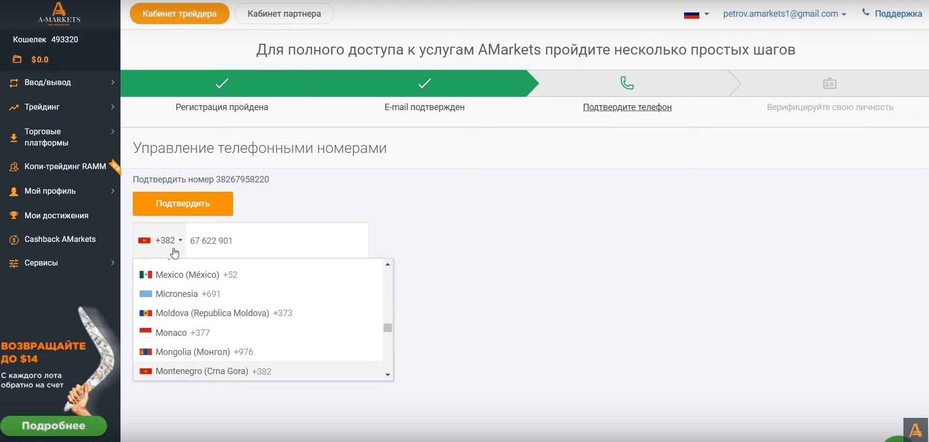The image size is (929, 442).
Task: Click the Копи-трейдинг RAMM people icon
Action: click(x=14, y=167)
